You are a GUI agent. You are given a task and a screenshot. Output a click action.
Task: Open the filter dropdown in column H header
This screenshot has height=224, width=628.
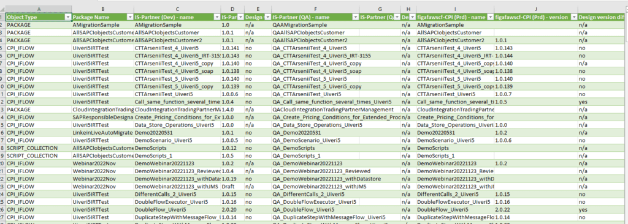[413, 17]
